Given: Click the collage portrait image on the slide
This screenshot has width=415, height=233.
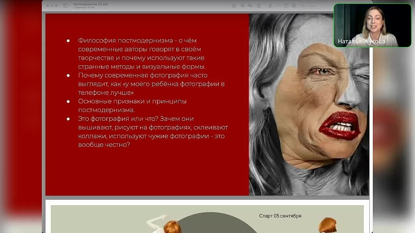Looking at the screenshot, I should click(309, 105).
